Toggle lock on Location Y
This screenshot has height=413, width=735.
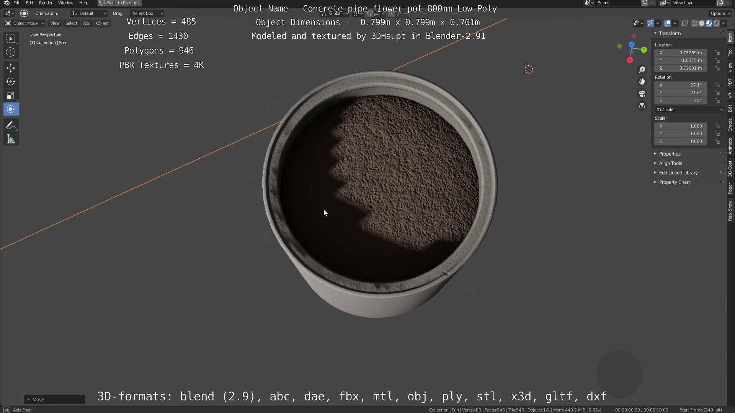[x=718, y=60]
